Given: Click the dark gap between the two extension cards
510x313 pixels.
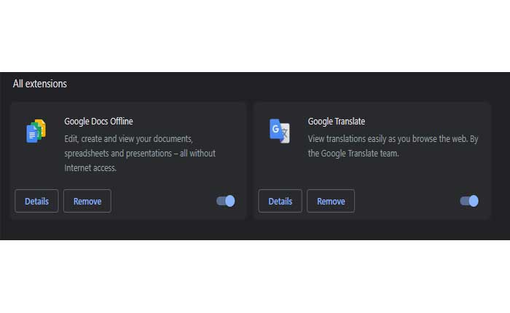Looking at the screenshot, I should tap(250, 161).
